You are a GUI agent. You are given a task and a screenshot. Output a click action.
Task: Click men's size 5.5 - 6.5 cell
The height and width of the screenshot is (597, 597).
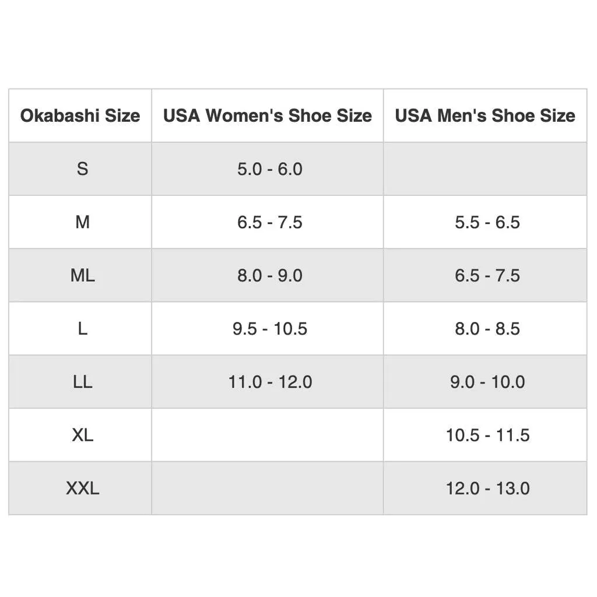tap(485, 222)
